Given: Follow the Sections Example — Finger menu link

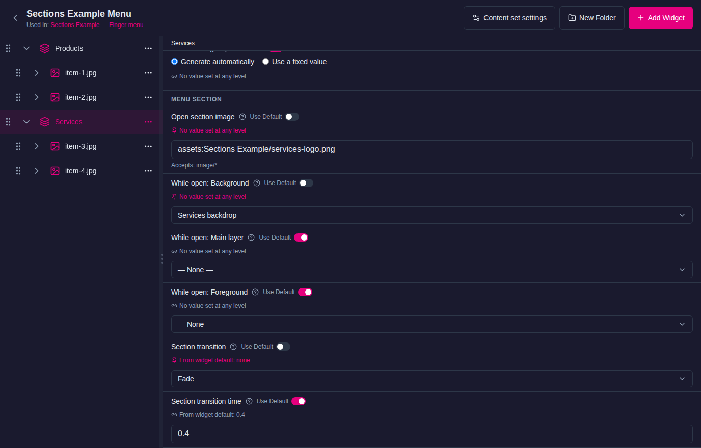Looking at the screenshot, I should point(97,25).
